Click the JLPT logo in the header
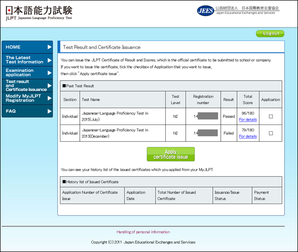 (x=39, y=13)
